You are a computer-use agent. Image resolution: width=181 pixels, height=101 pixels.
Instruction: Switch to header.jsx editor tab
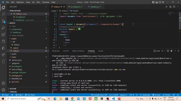point(94,7)
